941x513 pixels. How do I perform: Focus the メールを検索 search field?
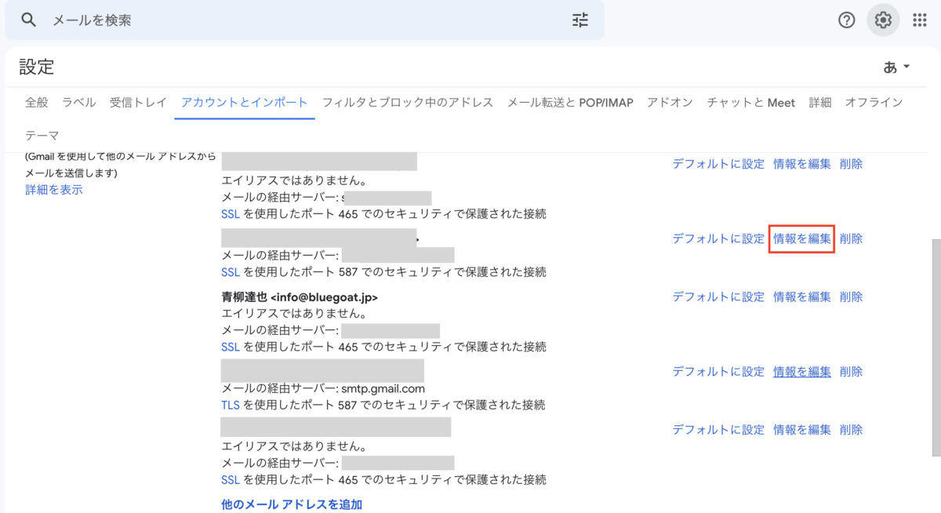[x=306, y=20]
